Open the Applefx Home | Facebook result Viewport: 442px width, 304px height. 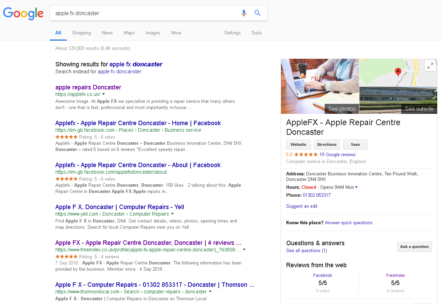[138, 123]
